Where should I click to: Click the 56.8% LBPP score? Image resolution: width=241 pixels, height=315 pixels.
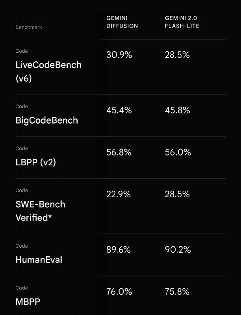(119, 152)
